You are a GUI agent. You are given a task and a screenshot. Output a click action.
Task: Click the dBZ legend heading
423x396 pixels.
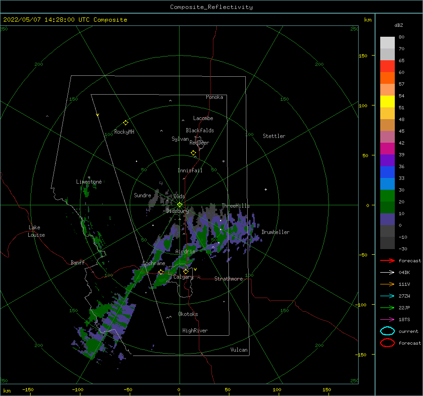point(399,25)
